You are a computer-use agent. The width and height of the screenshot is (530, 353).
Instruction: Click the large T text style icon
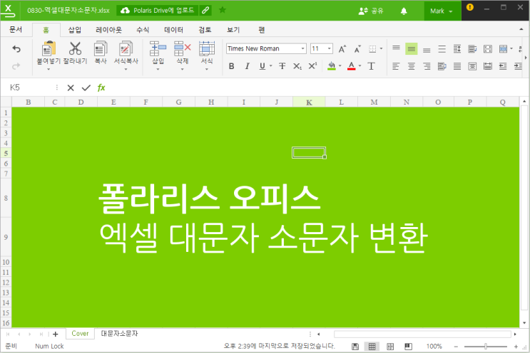371,66
